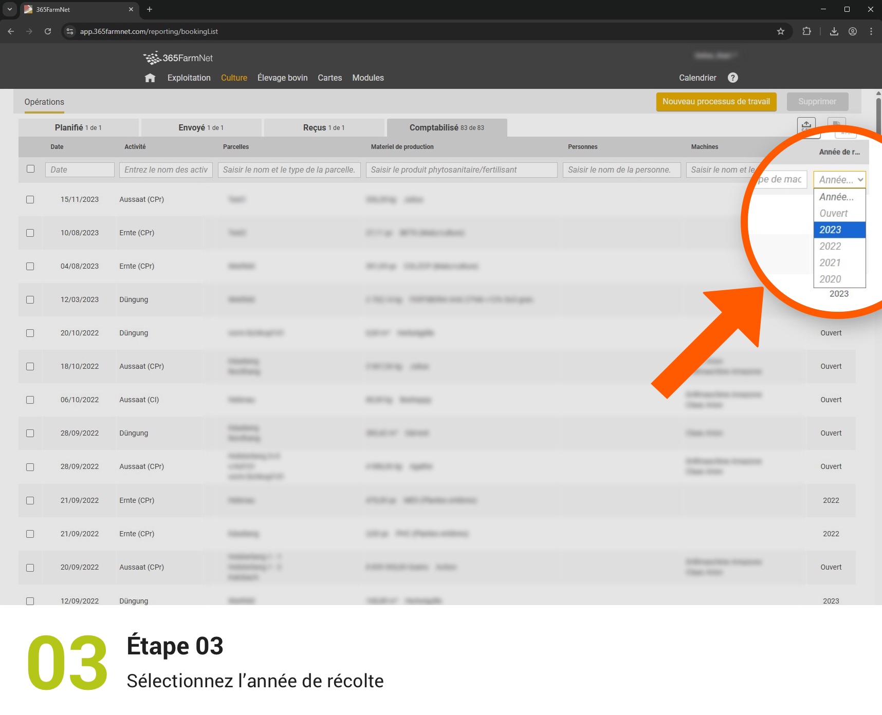Click the 365FarmNet logo
Screen dimensions: 882x715
(178, 58)
